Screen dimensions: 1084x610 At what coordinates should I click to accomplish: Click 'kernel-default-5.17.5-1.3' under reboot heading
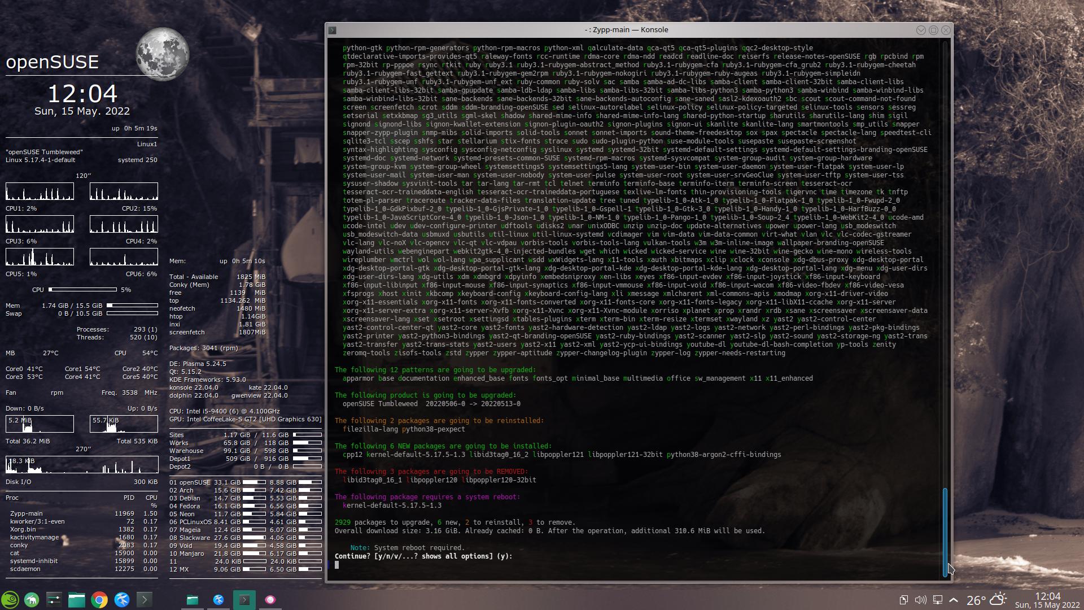coord(392,506)
